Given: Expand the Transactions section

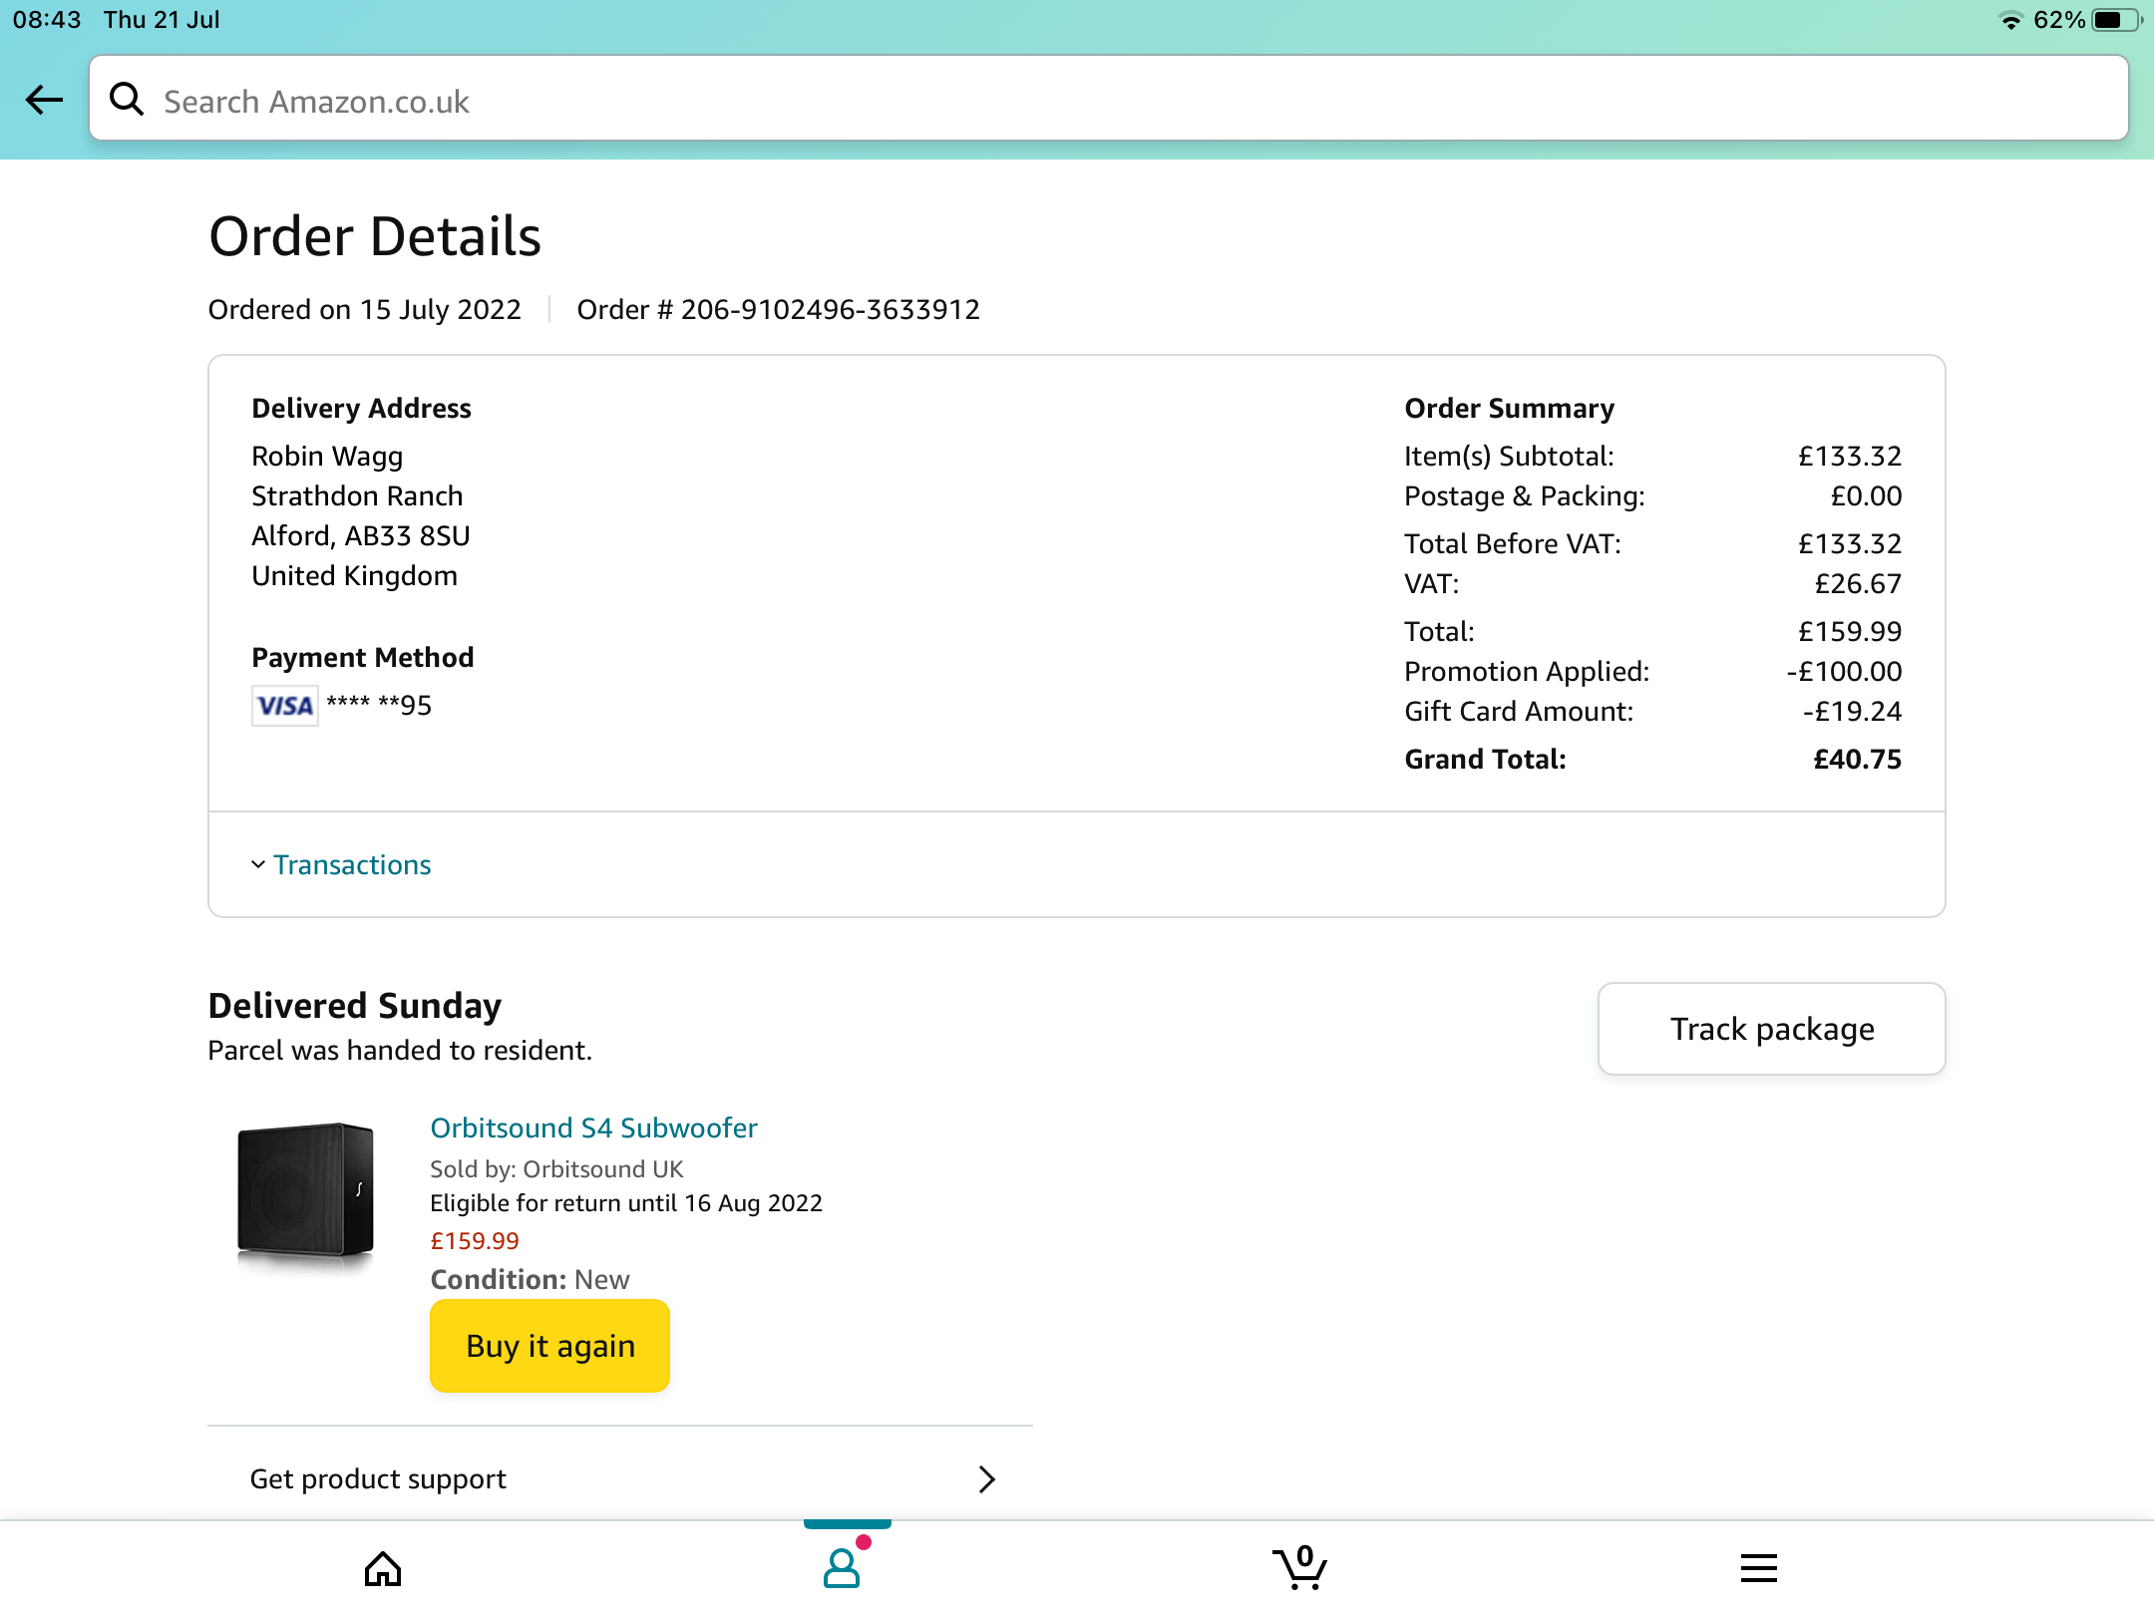Looking at the screenshot, I should click(x=341, y=864).
